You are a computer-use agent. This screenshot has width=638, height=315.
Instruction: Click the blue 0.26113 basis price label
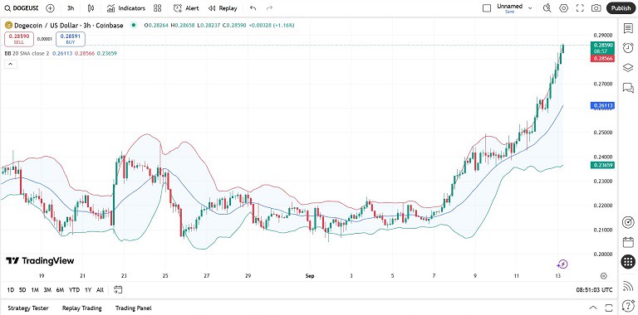pos(602,105)
